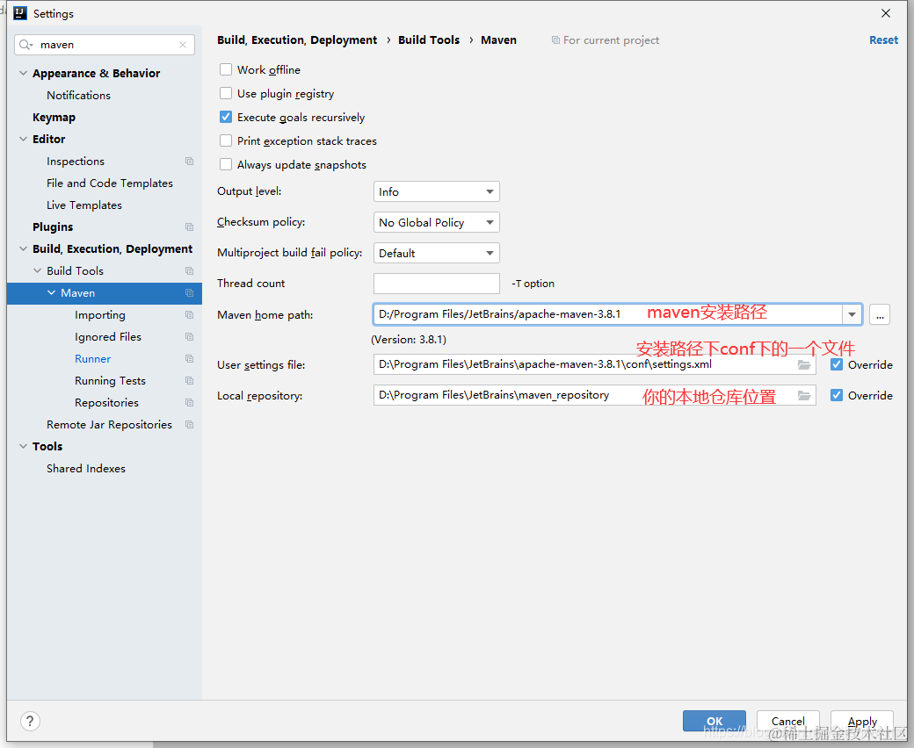Click project-level icon next to Repositories

click(x=190, y=403)
